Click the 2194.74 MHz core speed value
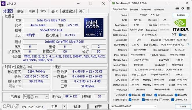The height and width of the screenshot is (110, 192). (x=36, y=71)
